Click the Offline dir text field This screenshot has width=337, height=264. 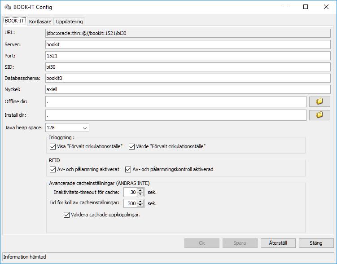pyautogui.click(x=176, y=101)
